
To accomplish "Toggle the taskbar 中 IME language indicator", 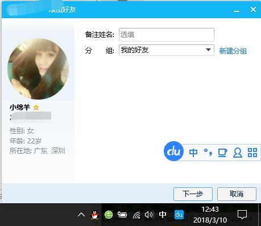I will [163, 215].
